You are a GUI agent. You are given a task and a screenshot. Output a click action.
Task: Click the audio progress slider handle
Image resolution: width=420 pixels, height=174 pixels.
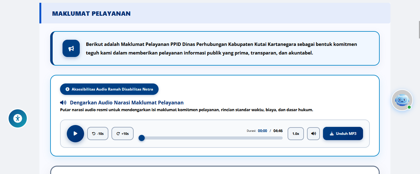142,138
